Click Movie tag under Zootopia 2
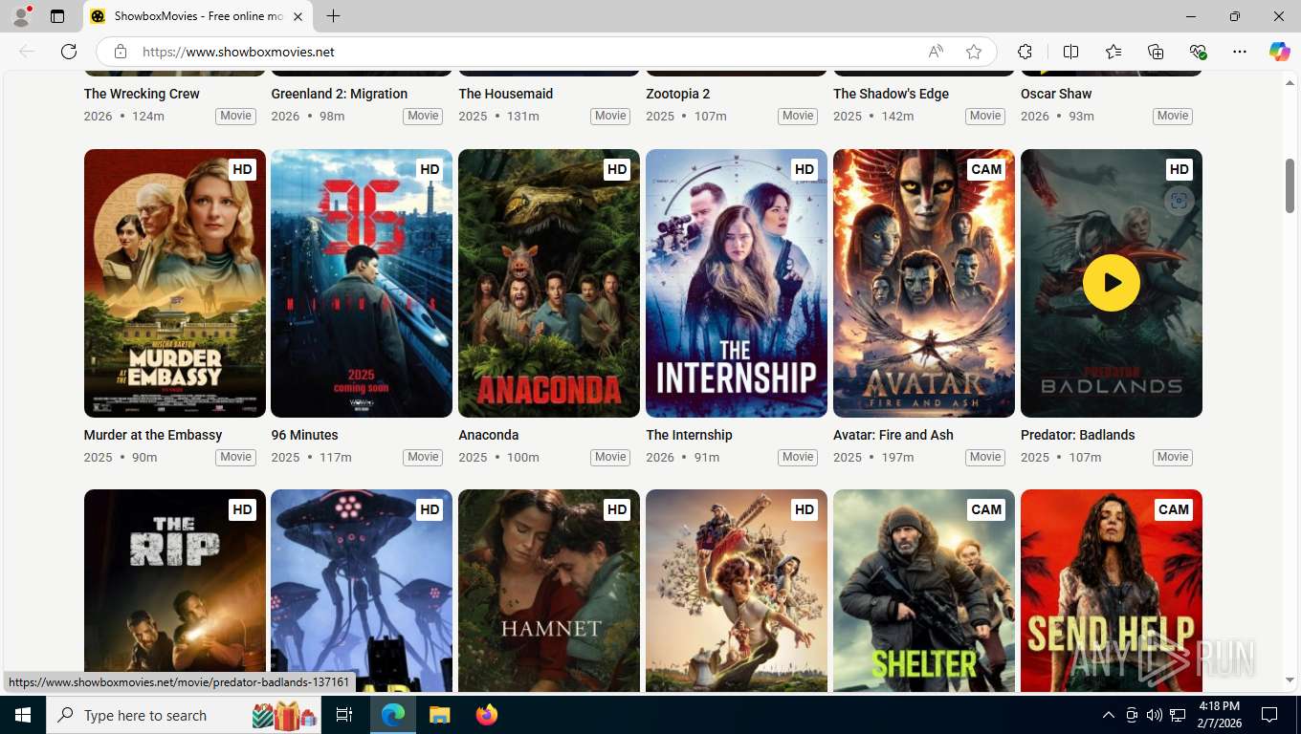This screenshot has width=1301, height=734. [x=798, y=116]
